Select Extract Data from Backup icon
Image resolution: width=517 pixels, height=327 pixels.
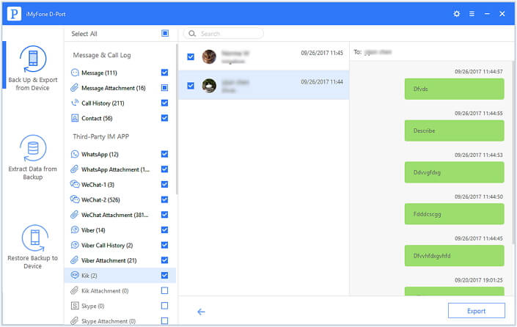[x=33, y=148]
